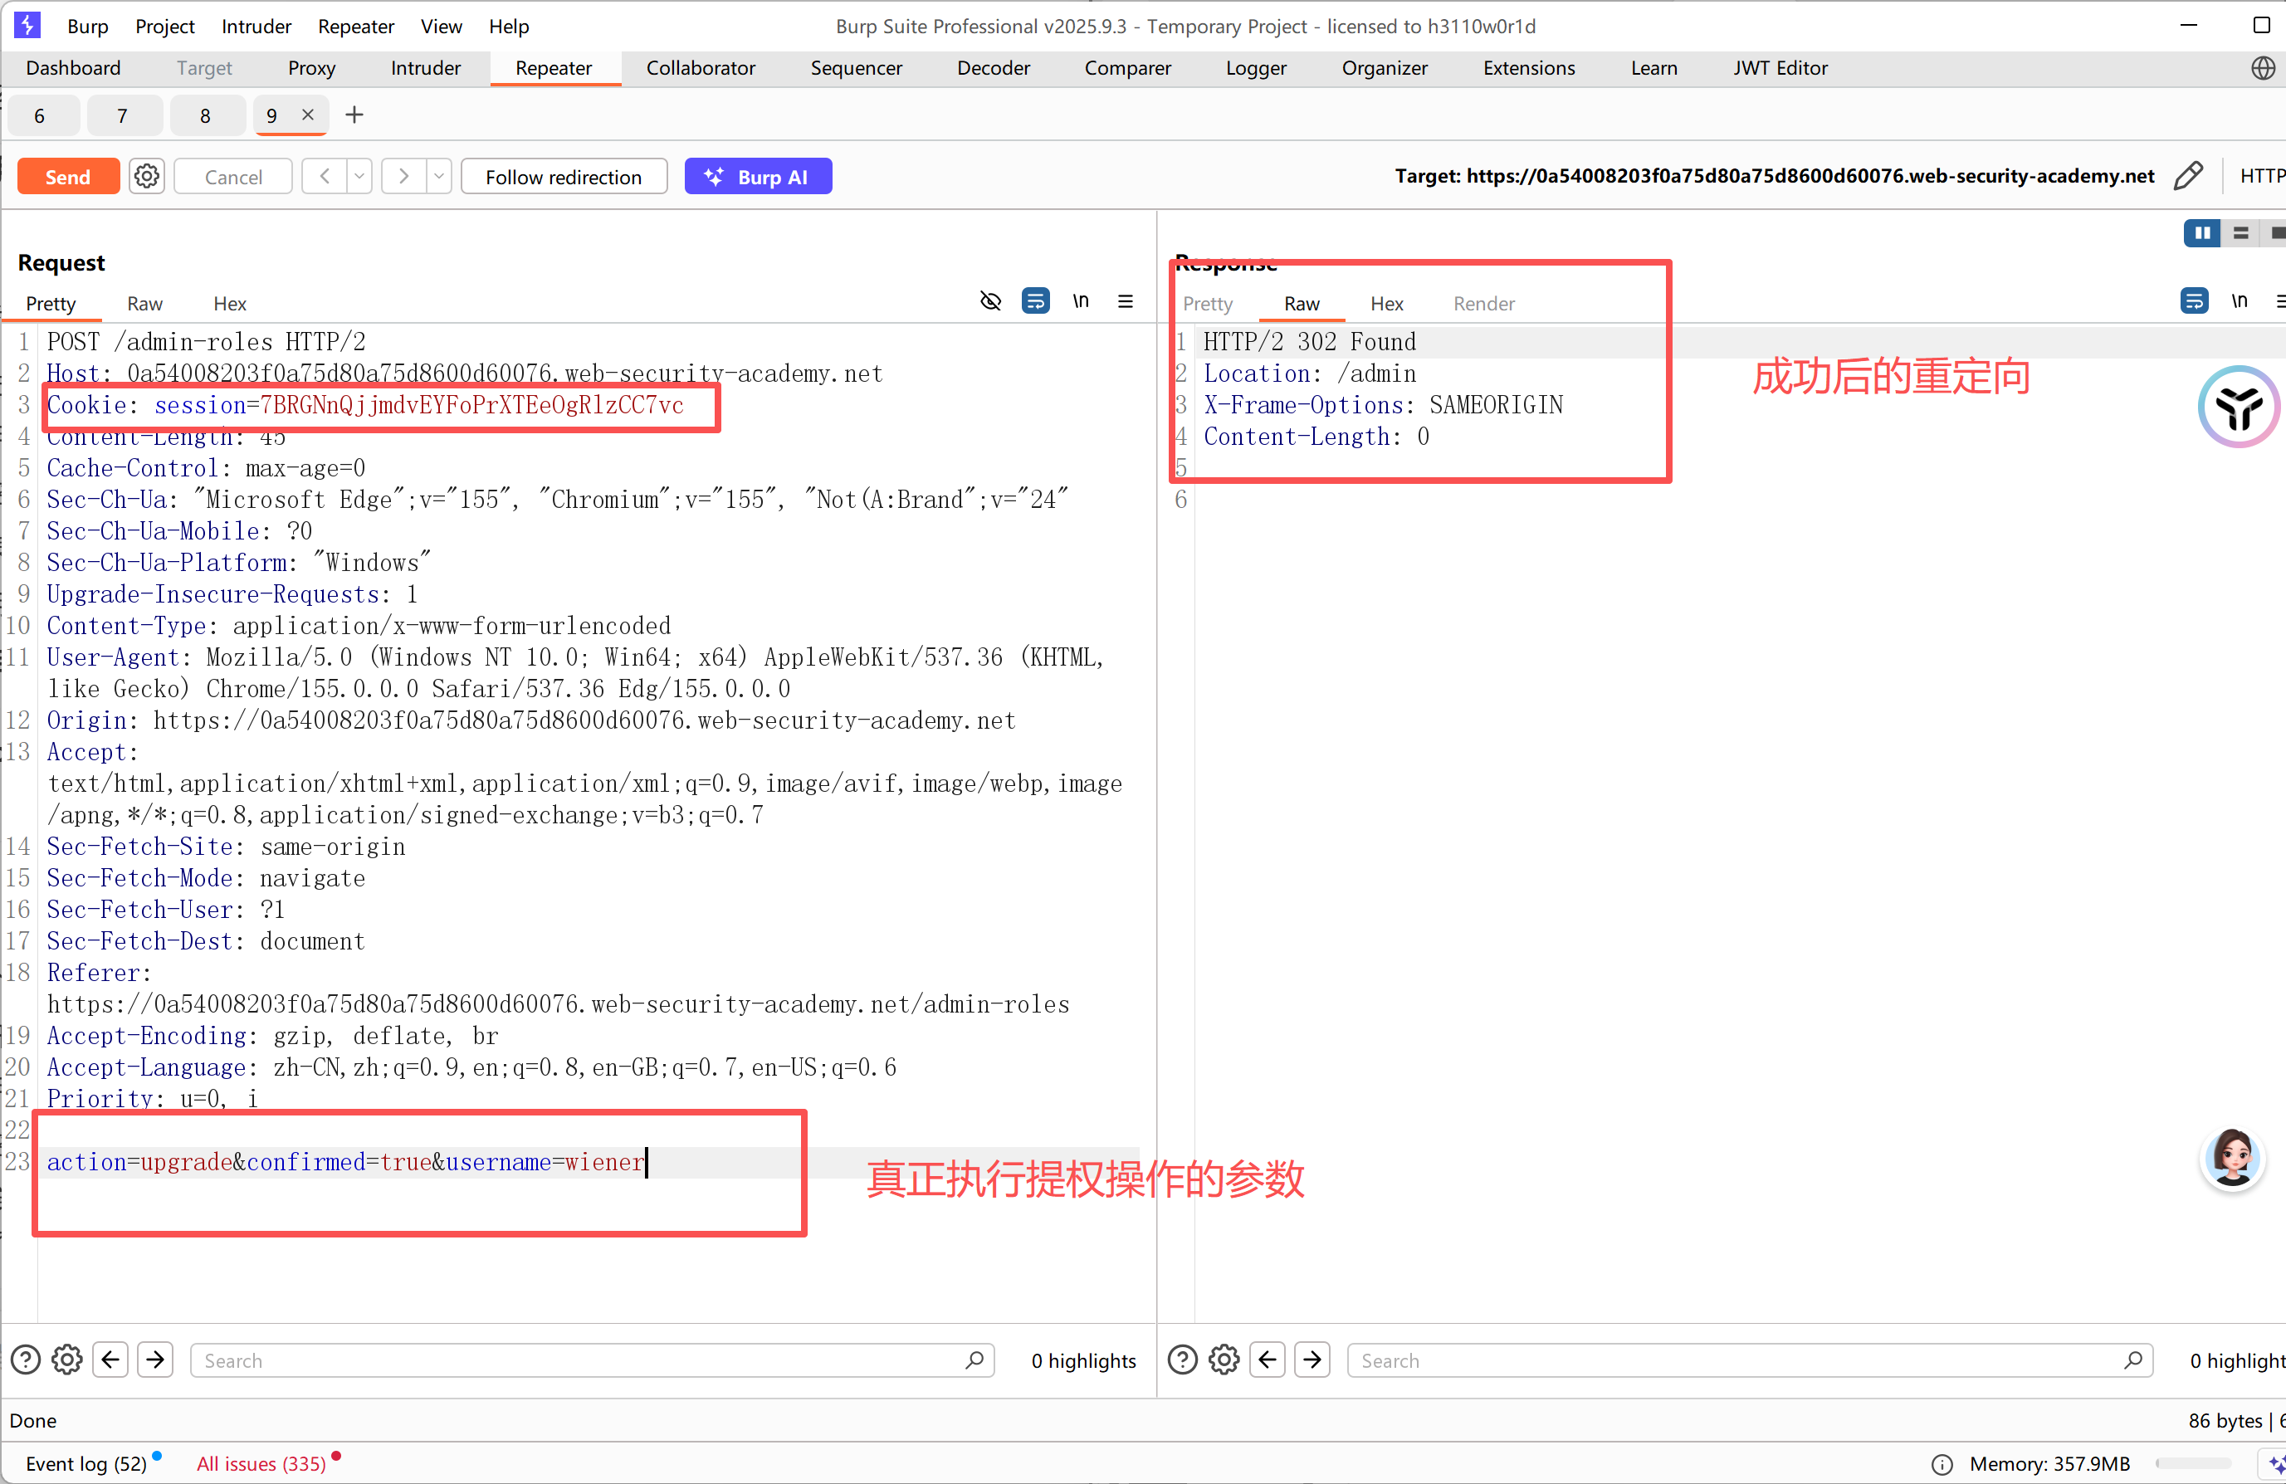This screenshot has width=2286, height=1484.
Task: Switch to the Decoder tab
Action: [993, 68]
